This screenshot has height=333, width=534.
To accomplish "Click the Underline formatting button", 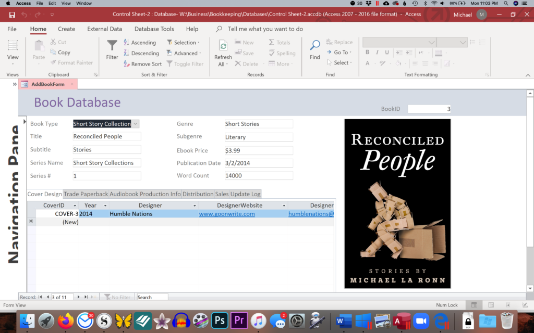I will point(387,53).
